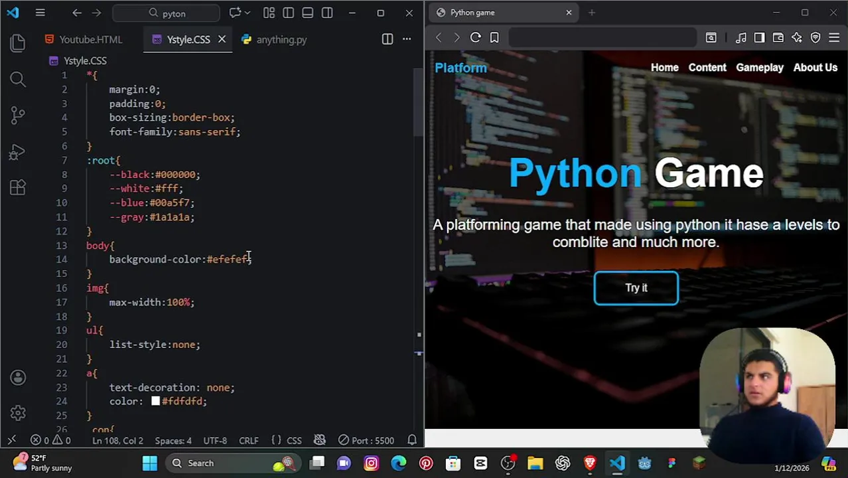
Task: Close the Ystyle.CSS tab
Action: pos(222,39)
